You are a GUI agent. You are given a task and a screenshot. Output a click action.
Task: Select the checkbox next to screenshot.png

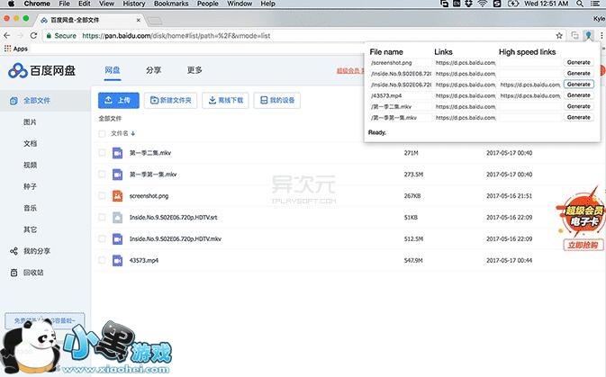click(x=102, y=196)
